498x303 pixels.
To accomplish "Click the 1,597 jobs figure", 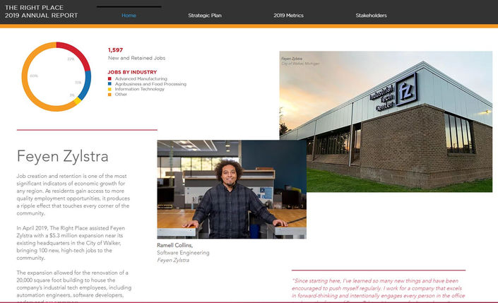I will pyautogui.click(x=115, y=50).
